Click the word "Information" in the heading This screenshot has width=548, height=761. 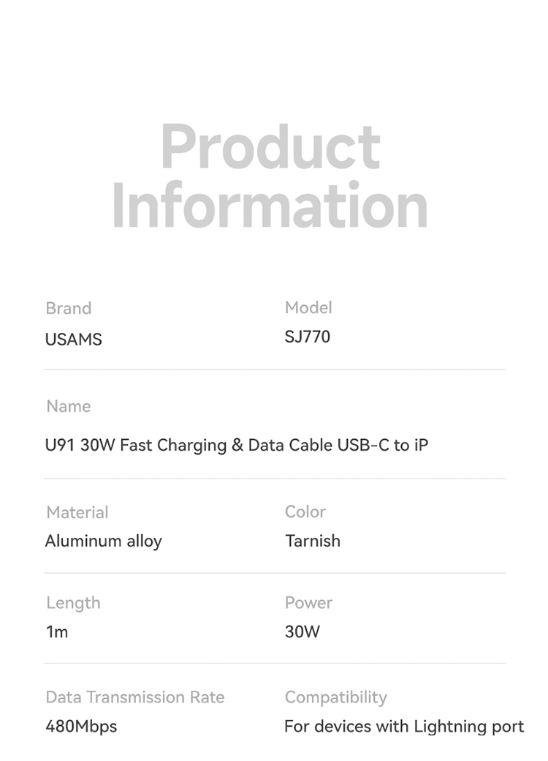pyautogui.click(x=270, y=206)
